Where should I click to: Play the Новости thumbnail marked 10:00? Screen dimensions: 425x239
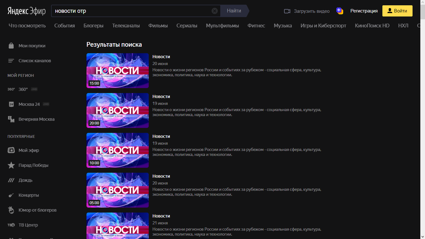(118, 150)
